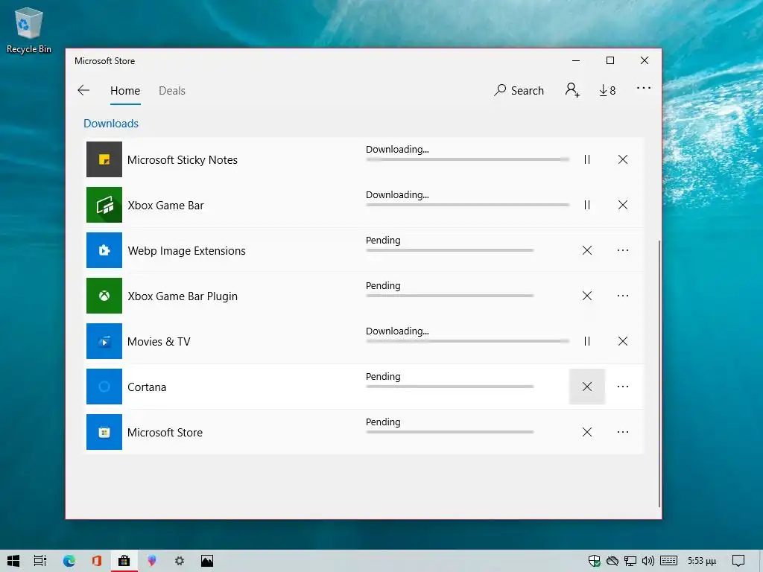Click the Downloads heading link
Image resolution: width=763 pixels, height=572 pixels.
point(111,124)
